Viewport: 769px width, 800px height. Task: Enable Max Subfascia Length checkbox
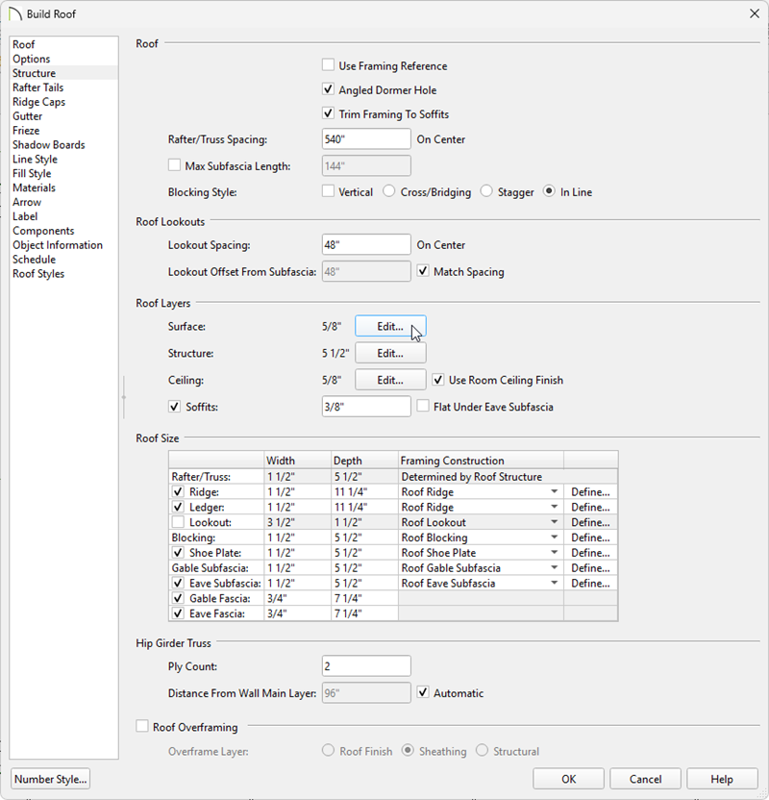174,165
